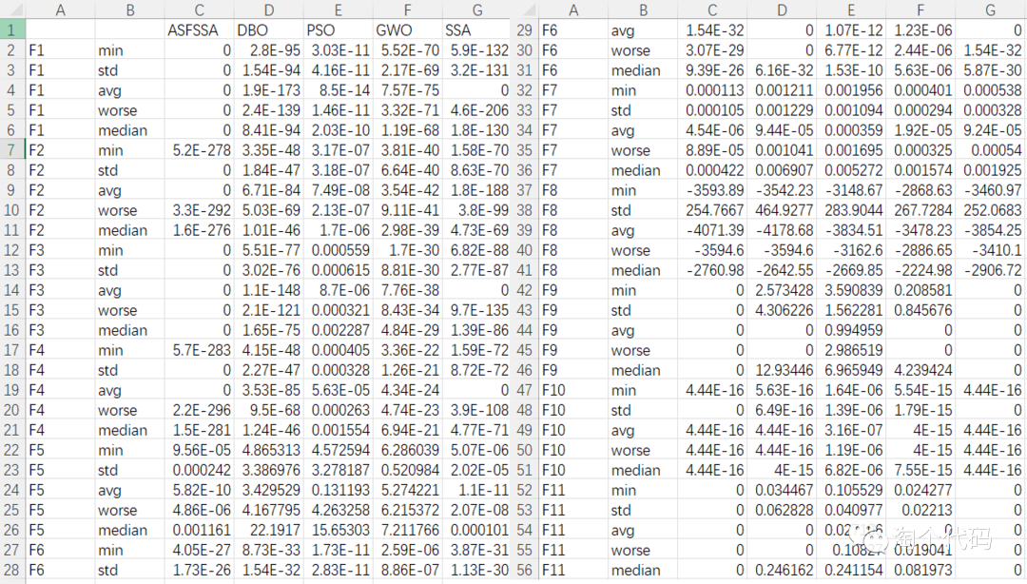Click row header 22
1027x584 pixels.
[12, 450]
